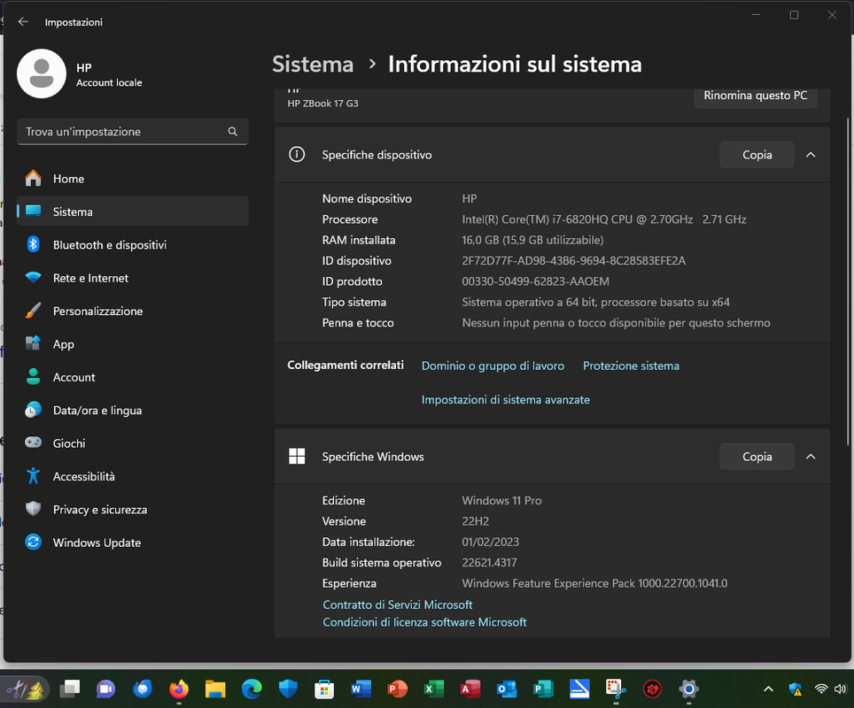This screenshot has width=854, height=708.
Task: Click the ID prodotto value 00330-50499-62823-AAOEM
Action: [x=535, y=281]
